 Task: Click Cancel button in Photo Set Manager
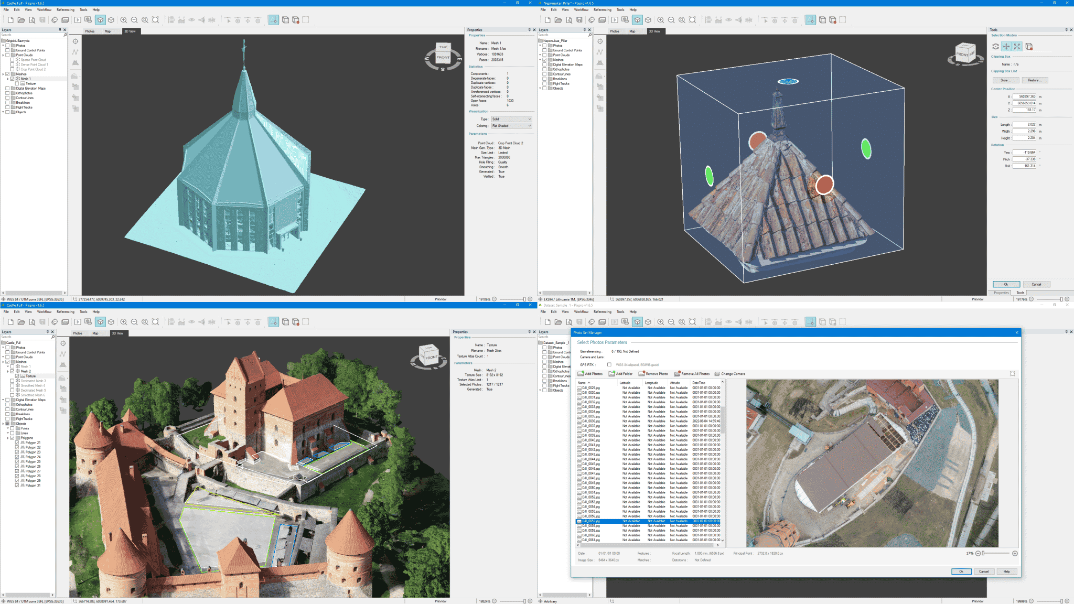[984, 571]
